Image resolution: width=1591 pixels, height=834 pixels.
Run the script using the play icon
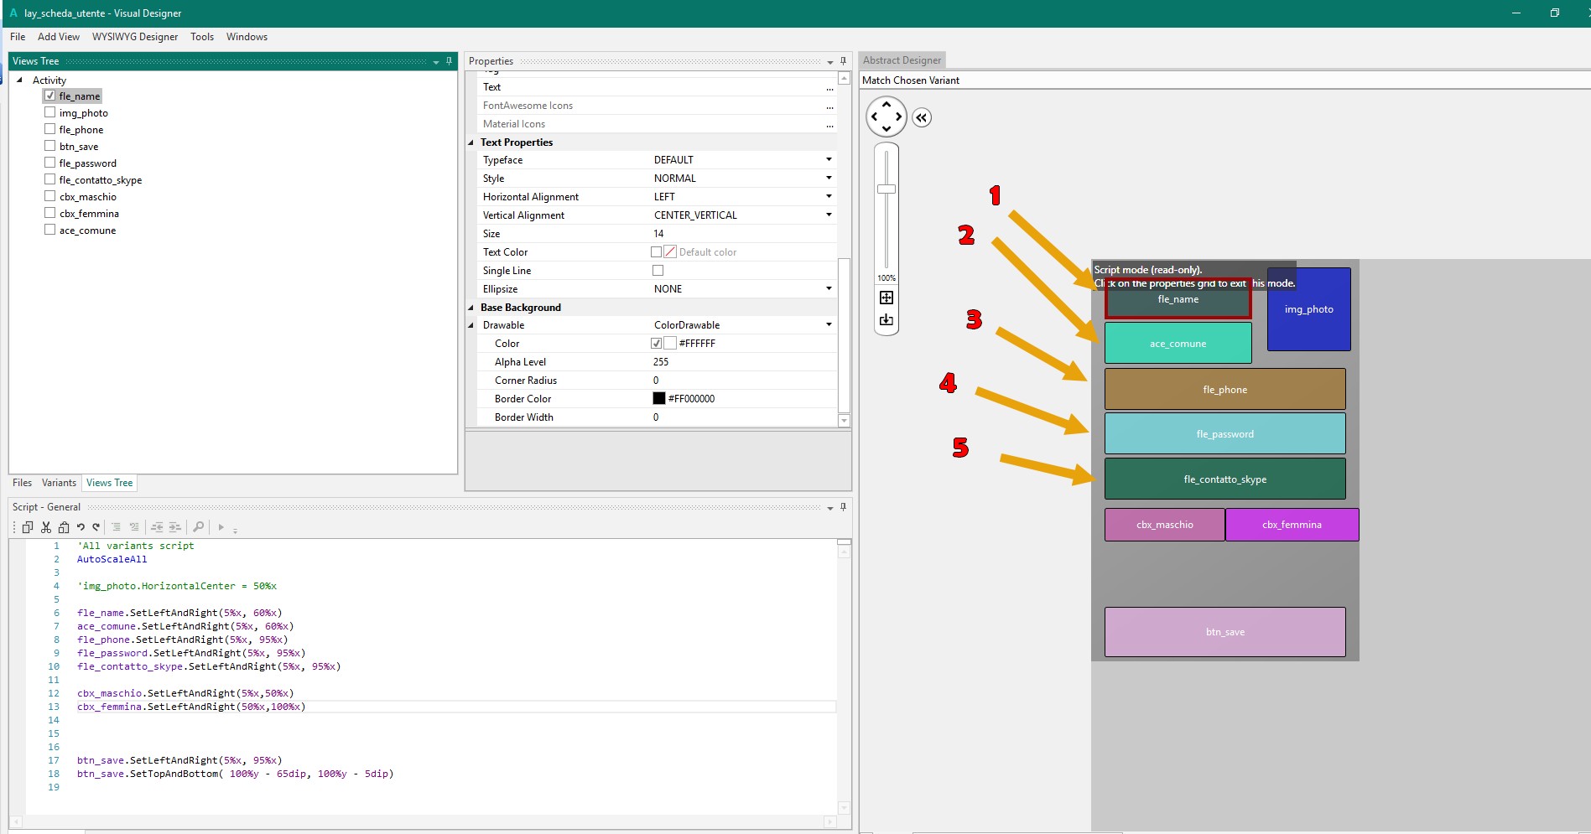point(220,527)
